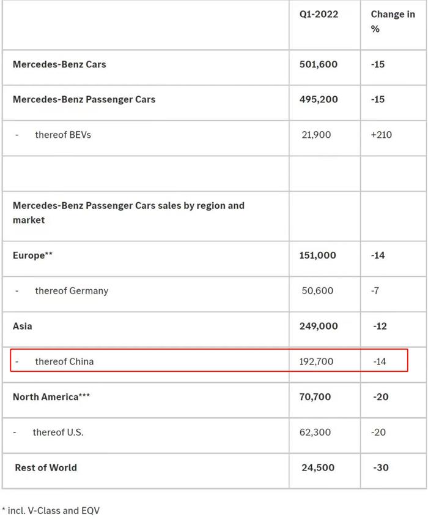Select the "Asia" row label
Screen dimensions: 428x525
[x=23, y=327]
